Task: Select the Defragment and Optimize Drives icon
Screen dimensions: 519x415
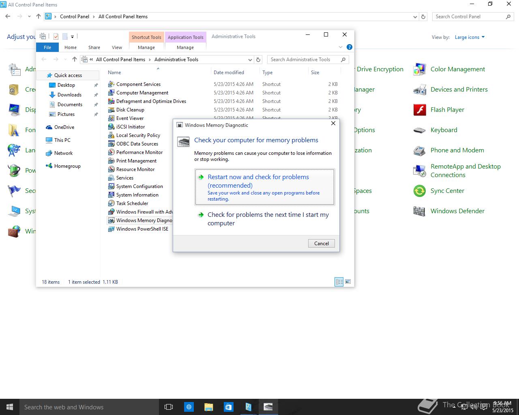Action: pyautogui.click(x=111, y=101)
